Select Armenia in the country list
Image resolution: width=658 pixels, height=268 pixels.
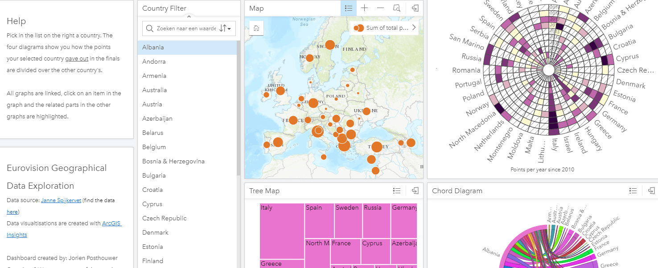(187, 76)
